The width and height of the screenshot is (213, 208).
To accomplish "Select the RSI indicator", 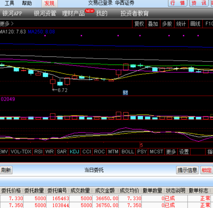I will coord(38,152).
